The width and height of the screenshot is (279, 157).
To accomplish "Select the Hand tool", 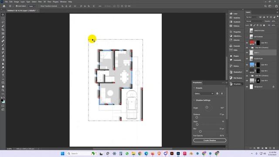I will 3,86.
